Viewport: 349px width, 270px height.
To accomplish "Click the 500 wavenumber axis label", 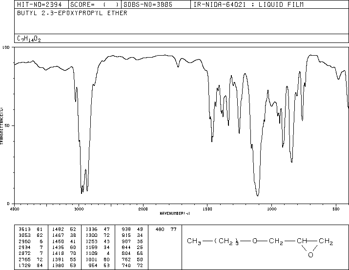I will [x=336, y=208].
